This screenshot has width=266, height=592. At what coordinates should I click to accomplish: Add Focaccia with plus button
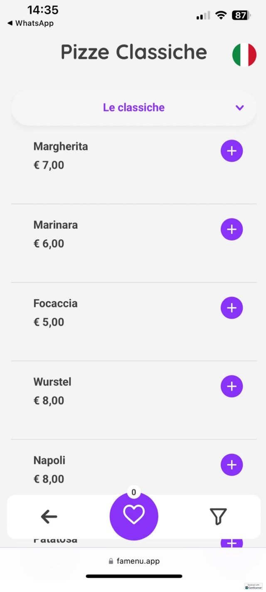pyautogui.click(x=232, y=308)
